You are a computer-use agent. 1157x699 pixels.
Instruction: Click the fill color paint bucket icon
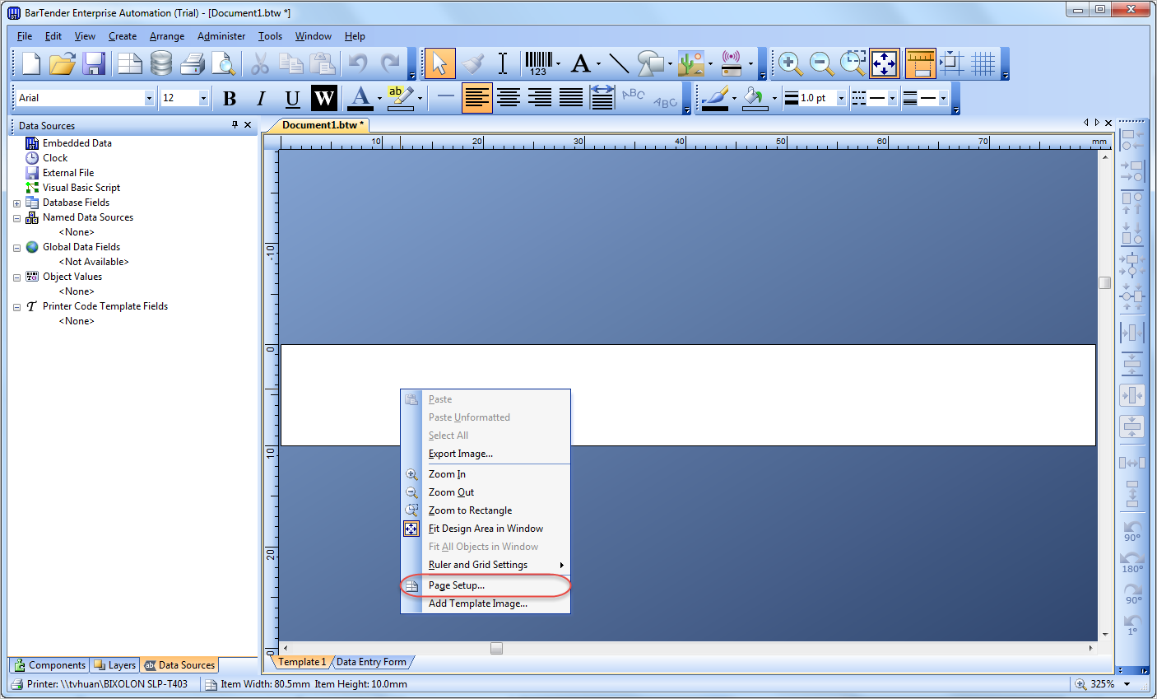pyautogui.click(x=755, y=98)
